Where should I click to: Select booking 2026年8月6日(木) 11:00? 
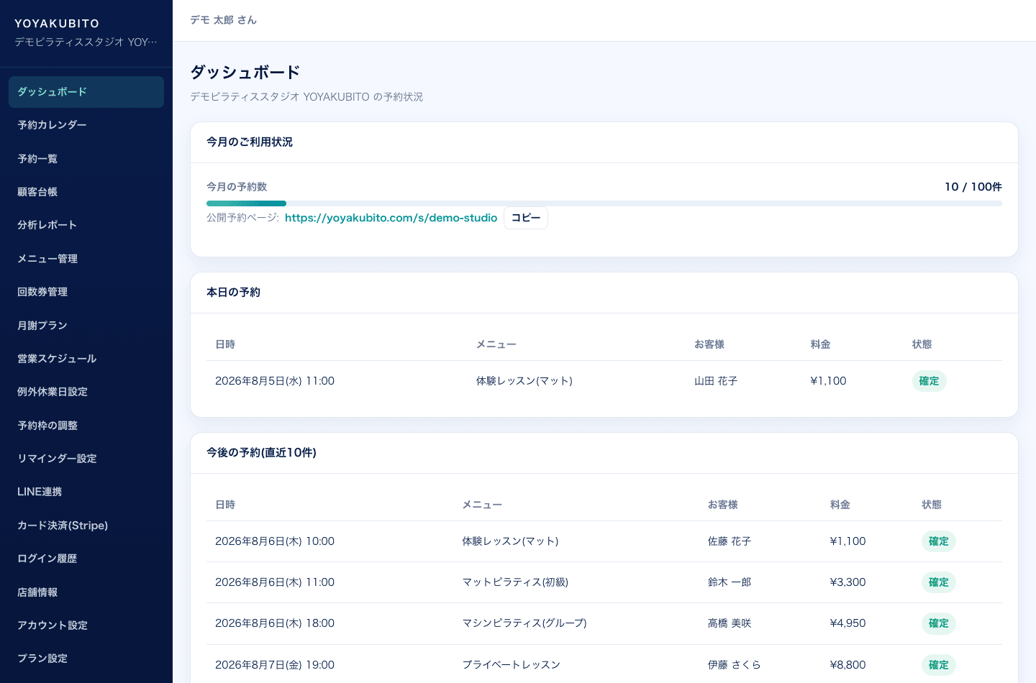[x=275, y=582]
